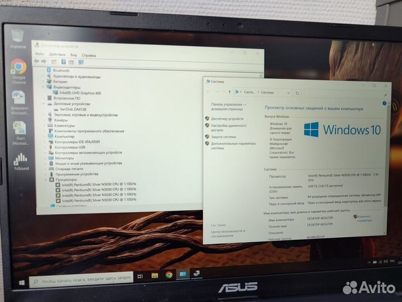Expand Контроллеры IDE ATA/ATAPI category
This screenshot has height=302, width=402.
pos(45,141)
